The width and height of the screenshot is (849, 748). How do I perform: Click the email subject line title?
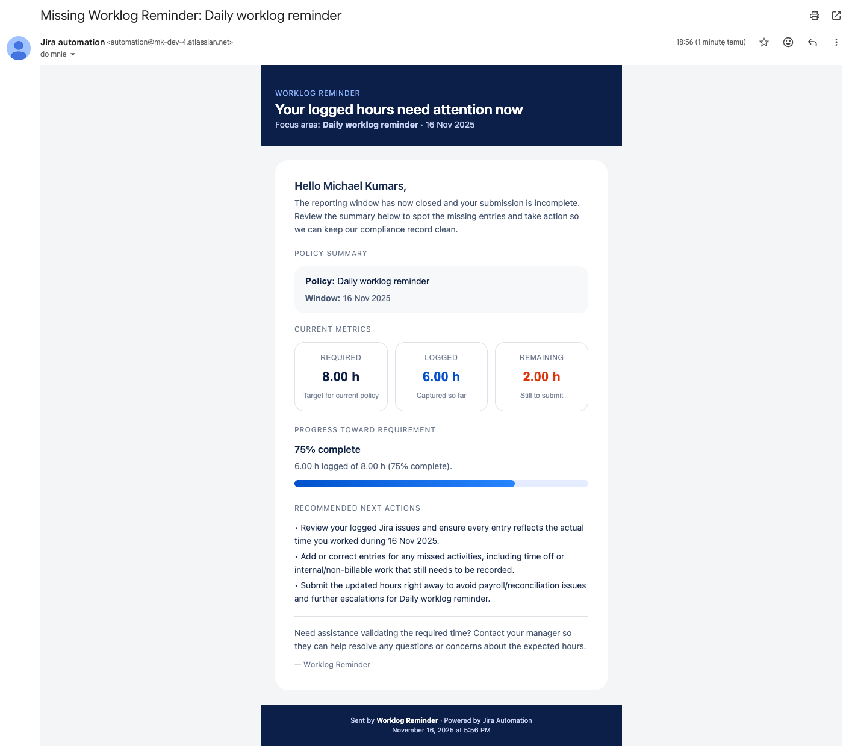pos(191,16)
